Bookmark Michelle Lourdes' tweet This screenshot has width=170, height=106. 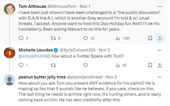pyautogui.click(x=150, y=65)
